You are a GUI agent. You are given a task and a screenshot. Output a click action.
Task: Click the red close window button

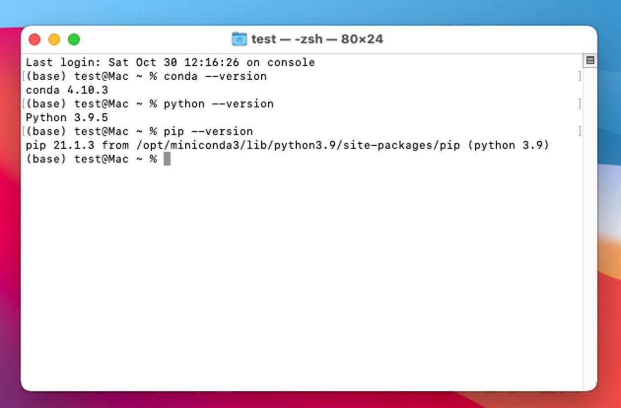point(34,39)
